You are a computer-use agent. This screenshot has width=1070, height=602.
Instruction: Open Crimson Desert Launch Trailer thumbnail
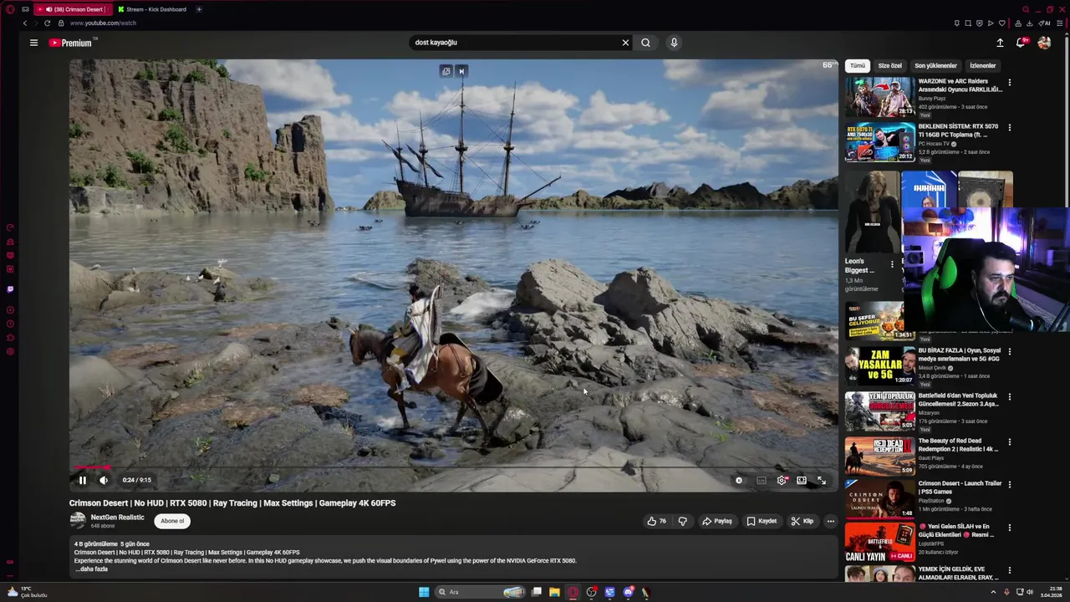click(879, 498)
